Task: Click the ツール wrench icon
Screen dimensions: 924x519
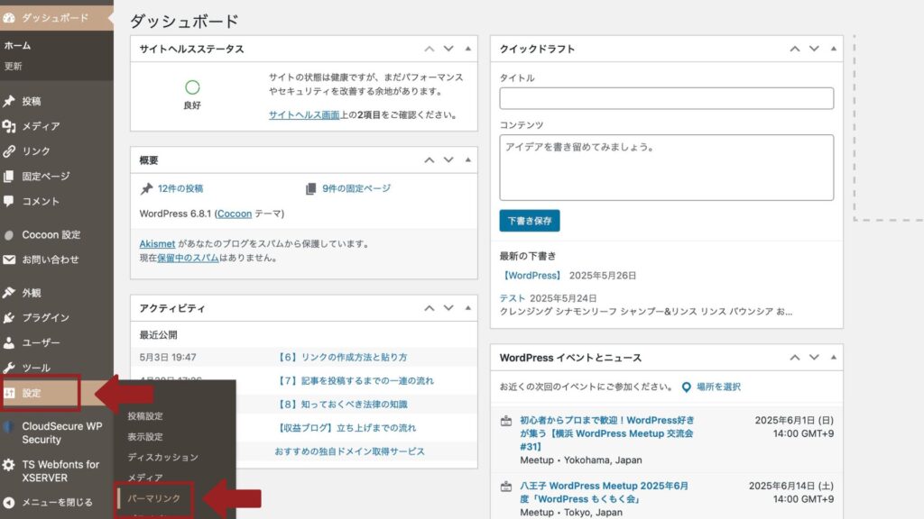Action: tap(9, 368)
